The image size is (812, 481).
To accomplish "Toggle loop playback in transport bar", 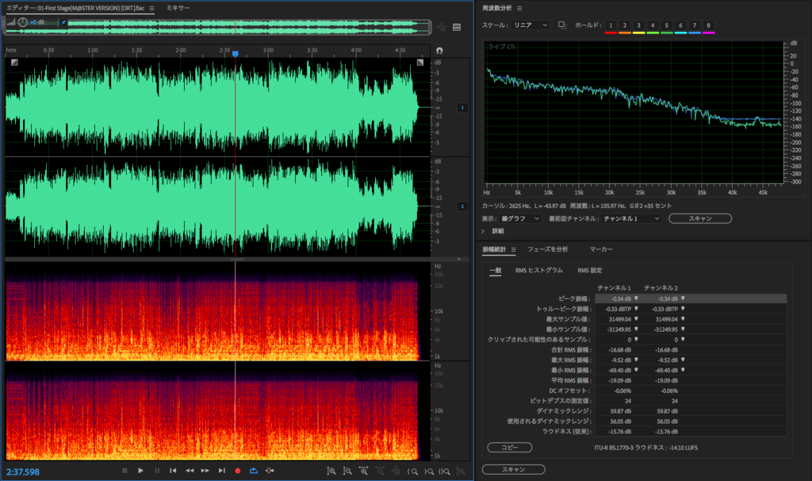I will pos(254,471).
